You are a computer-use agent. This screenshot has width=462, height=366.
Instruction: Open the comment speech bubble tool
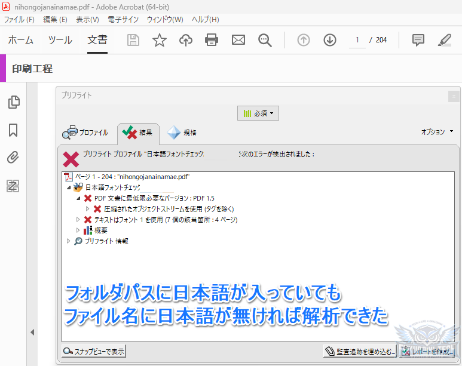coord(418,40)
